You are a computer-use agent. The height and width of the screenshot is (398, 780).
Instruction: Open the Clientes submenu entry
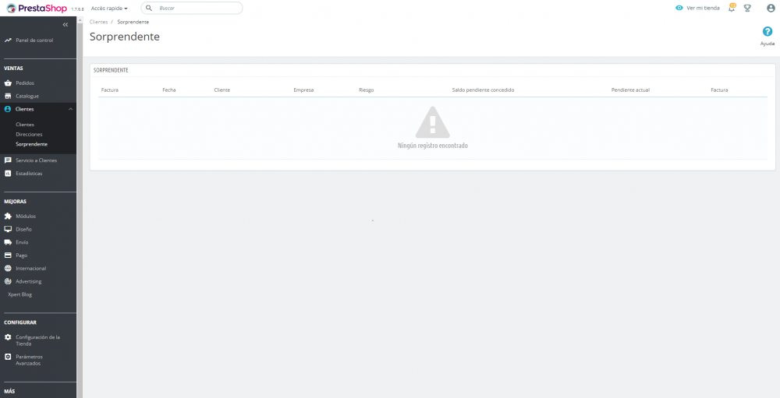25,125
